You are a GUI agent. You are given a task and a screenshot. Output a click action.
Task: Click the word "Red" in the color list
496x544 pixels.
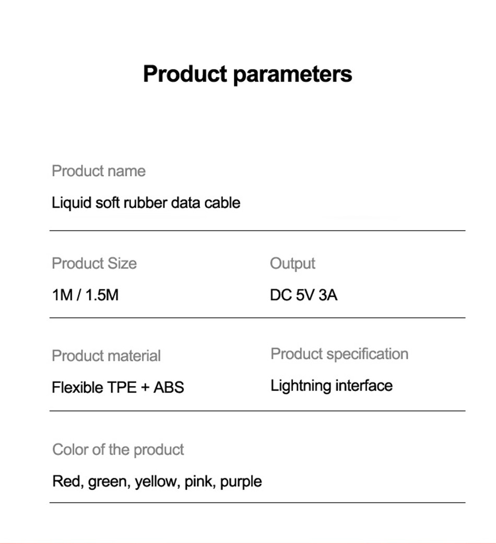coord(66,481)
